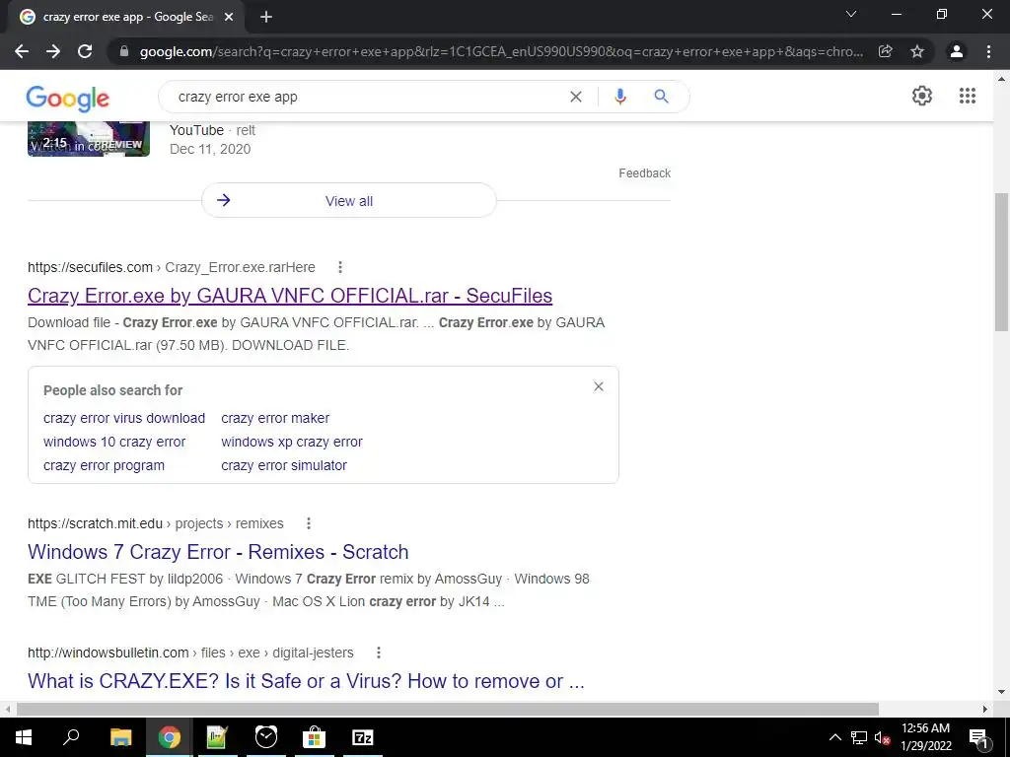This screenshot has height=757, width=1010.
Task: Submit search with magnifier icon
Action: pyautogui.click(x=661, y=97)
